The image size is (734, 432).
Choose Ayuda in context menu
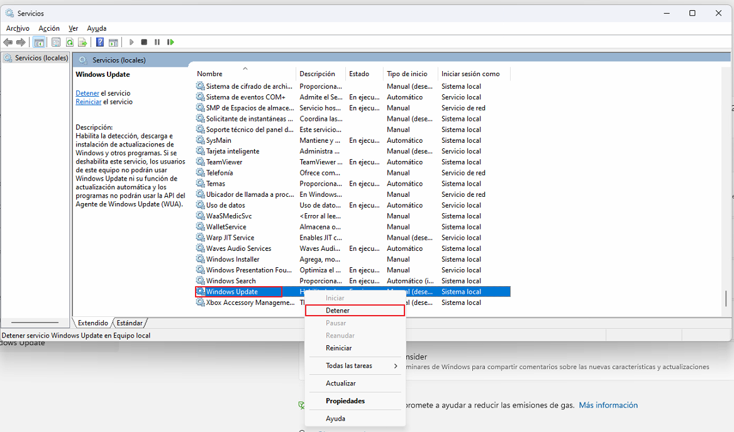click(355, 418)
